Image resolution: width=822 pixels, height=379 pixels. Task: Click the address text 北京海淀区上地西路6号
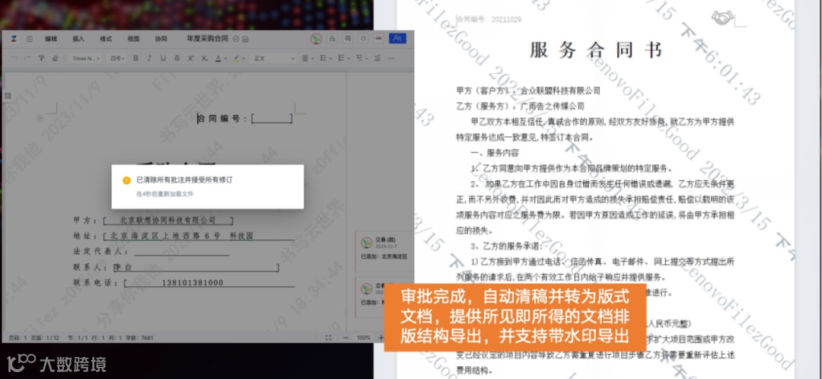click(x=165, y=237)
